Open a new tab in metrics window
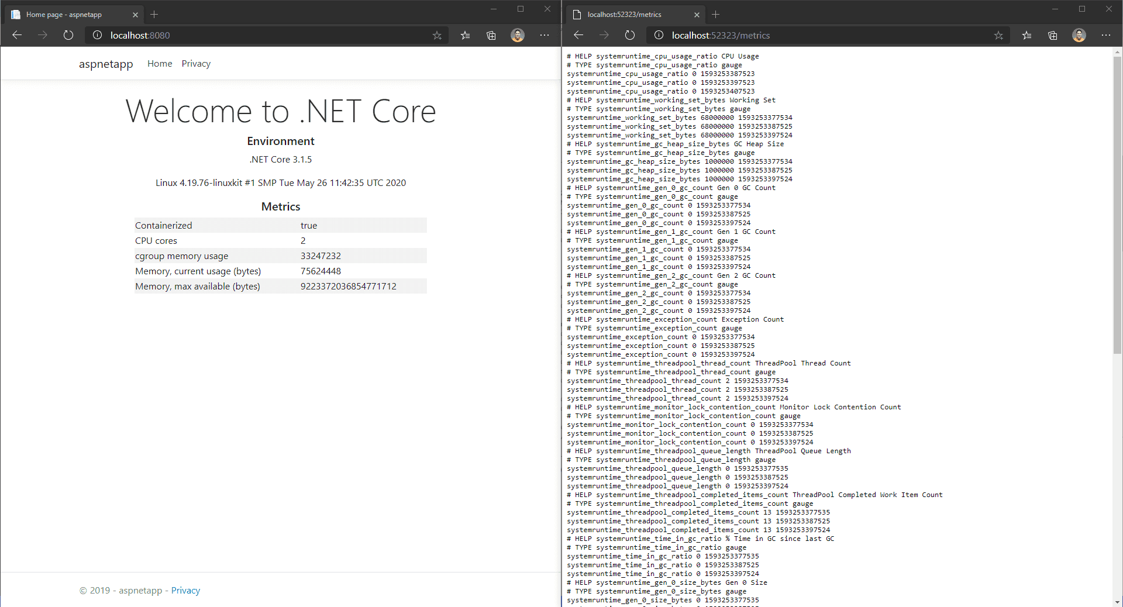Image resolution: width=1123 pixels, height=607 pixels. [716, 14]
